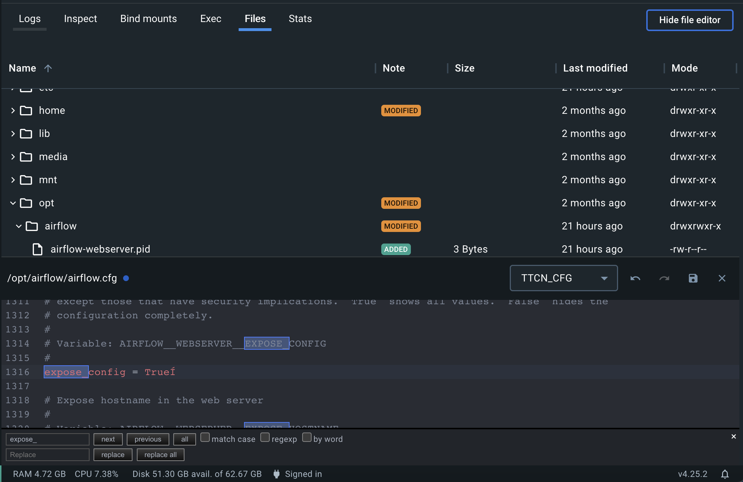Click the /opt/airflow/airflow.cfg file path
This screenshot has width=743, height=482.
(x=62, y=278)
